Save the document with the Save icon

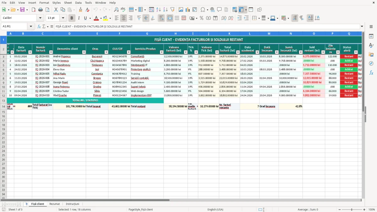[22, 10]
